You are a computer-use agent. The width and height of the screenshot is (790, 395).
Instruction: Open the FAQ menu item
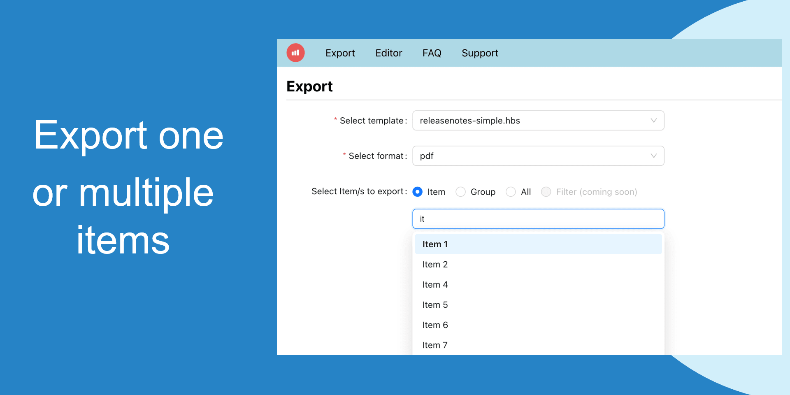click(x=432, y=53)
